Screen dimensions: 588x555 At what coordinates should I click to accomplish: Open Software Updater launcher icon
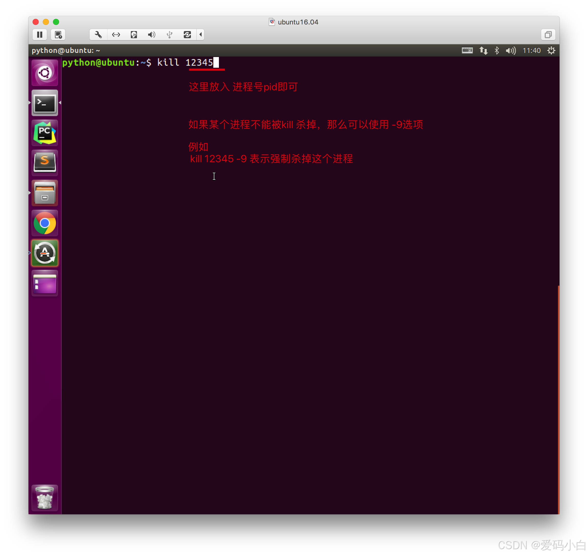(x=45, y=253)
